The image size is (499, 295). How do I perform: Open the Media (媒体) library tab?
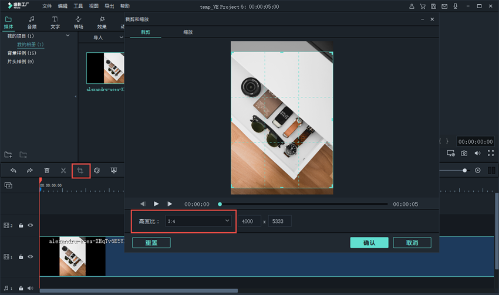(9, 22)
